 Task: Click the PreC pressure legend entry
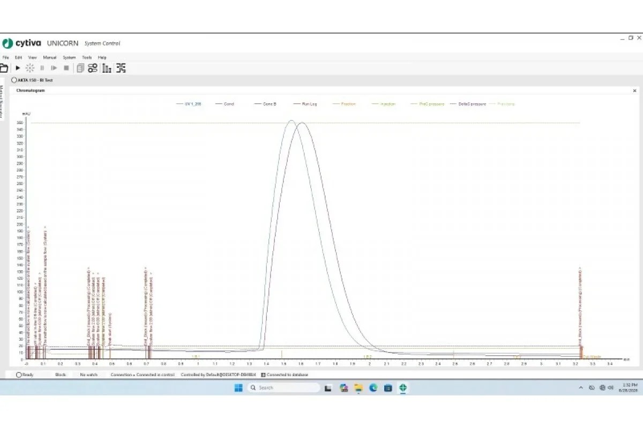(x=428, y=104)
